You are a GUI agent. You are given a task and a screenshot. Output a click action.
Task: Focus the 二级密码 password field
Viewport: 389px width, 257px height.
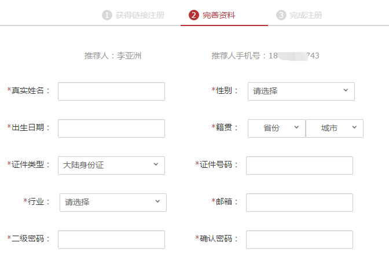[111, 240]
